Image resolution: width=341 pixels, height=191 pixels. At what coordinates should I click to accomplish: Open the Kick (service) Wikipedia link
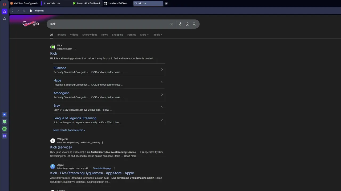[61, 147]
